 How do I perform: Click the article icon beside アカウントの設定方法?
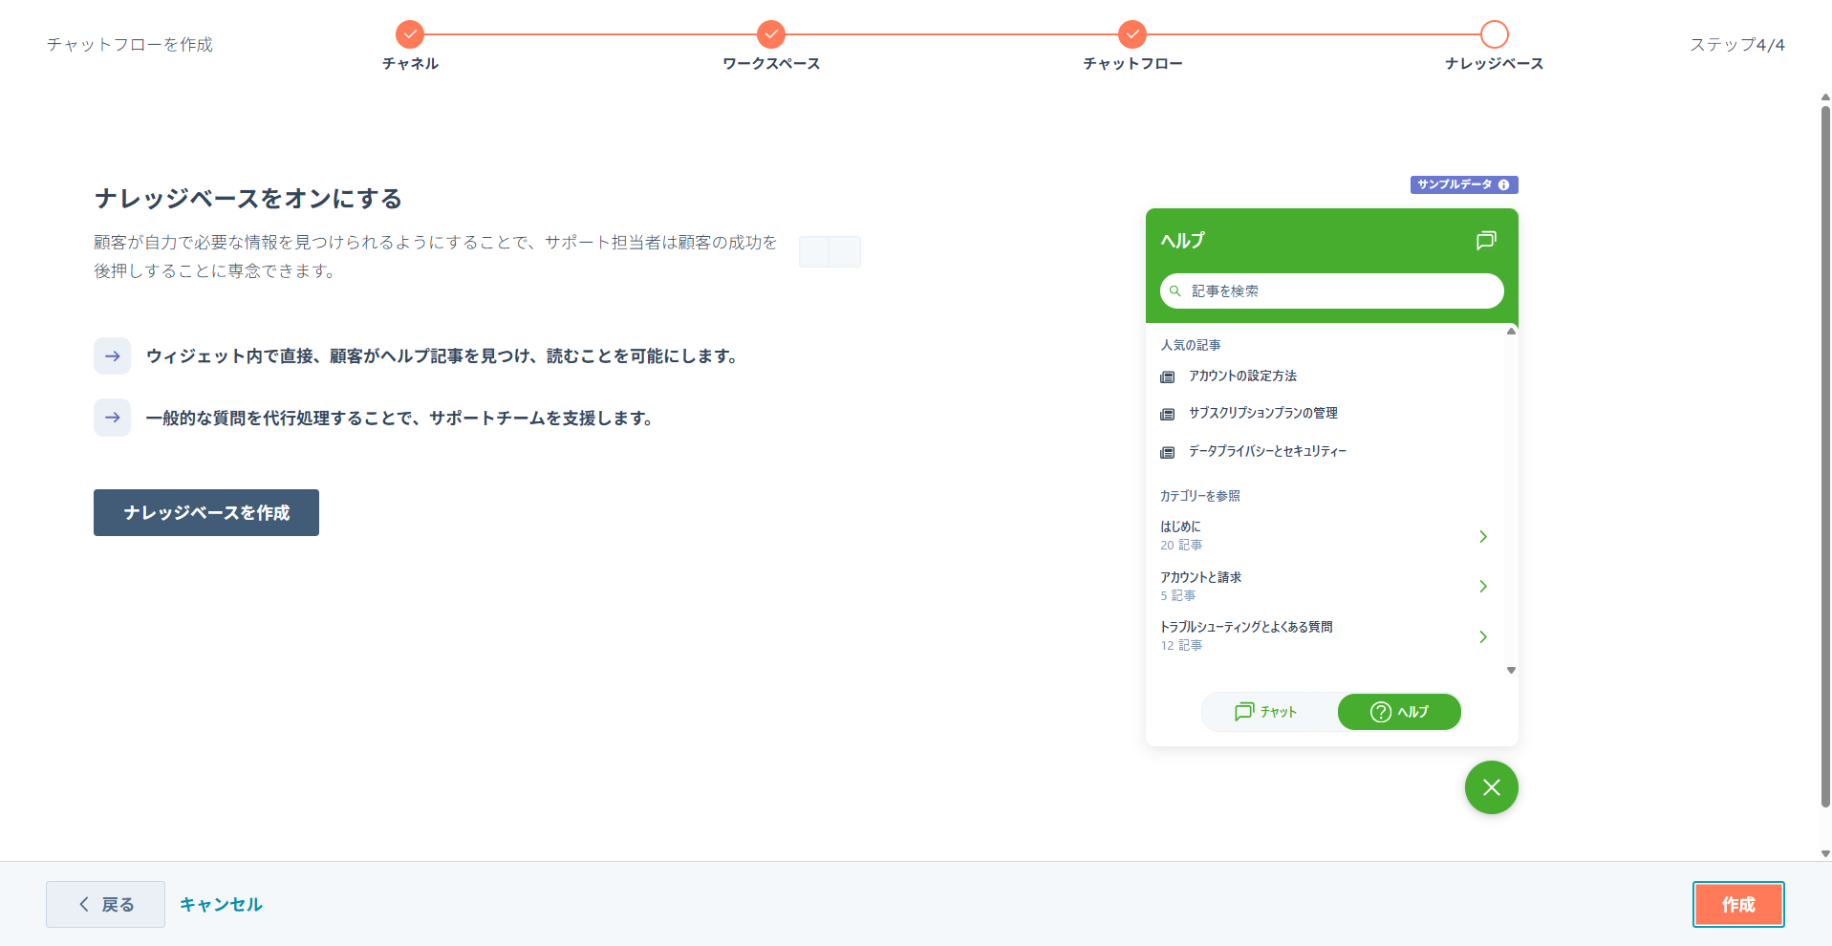coord(1167,376)
